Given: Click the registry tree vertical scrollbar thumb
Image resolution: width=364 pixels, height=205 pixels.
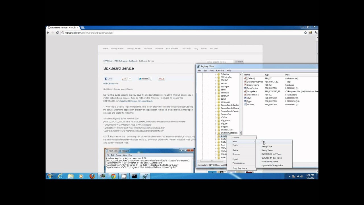Looking at the screenshot, I should tap(240, 133).
